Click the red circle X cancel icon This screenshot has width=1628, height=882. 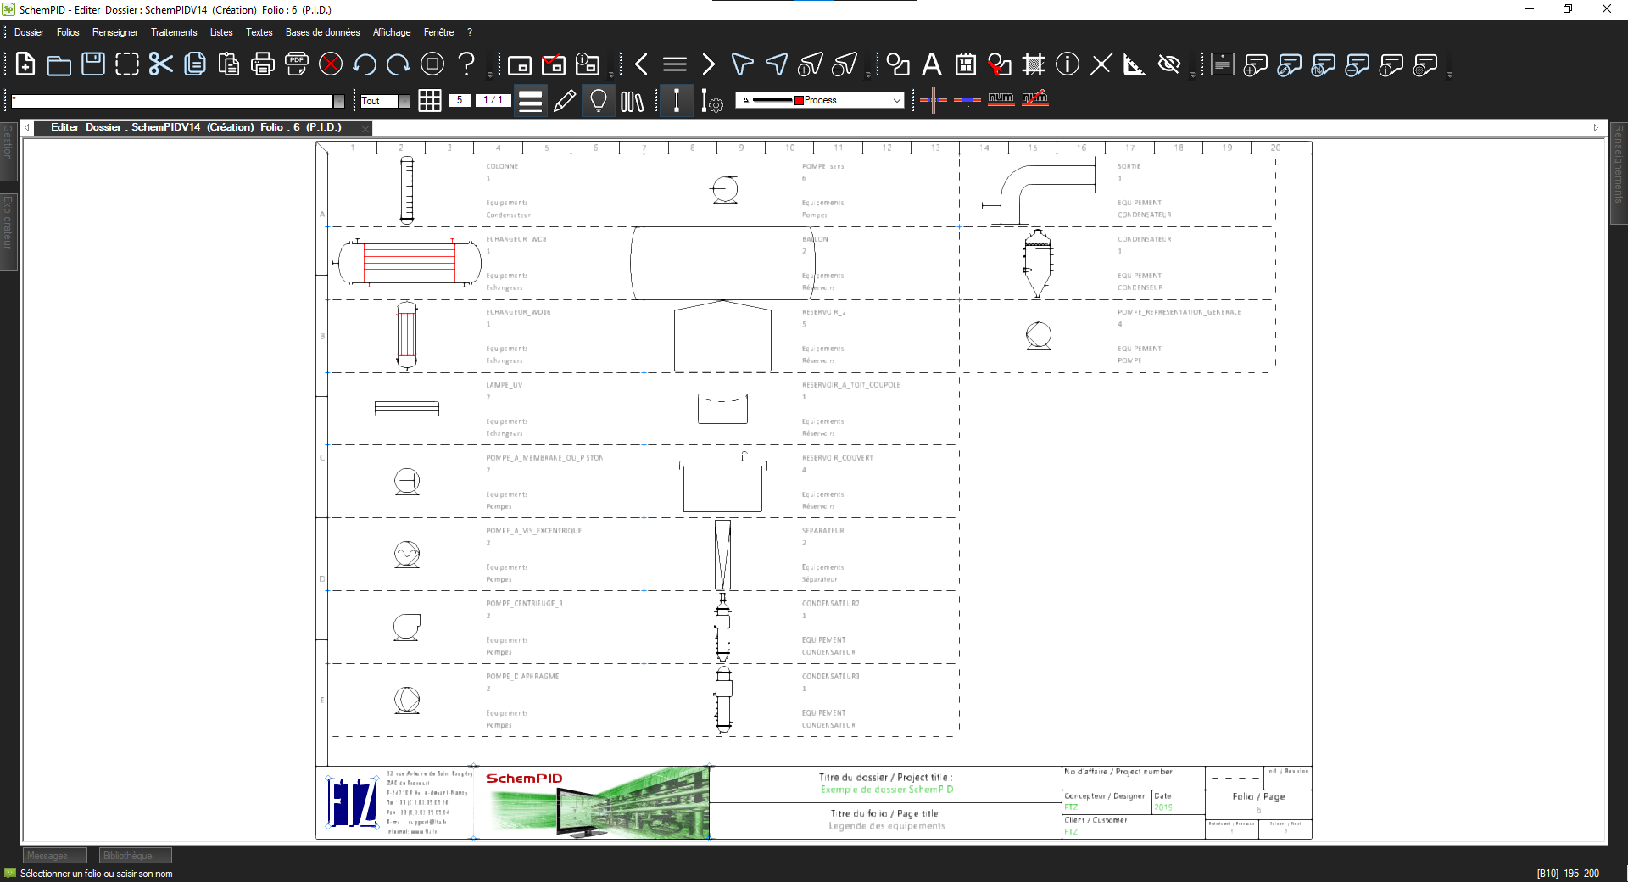click(331, 64)
